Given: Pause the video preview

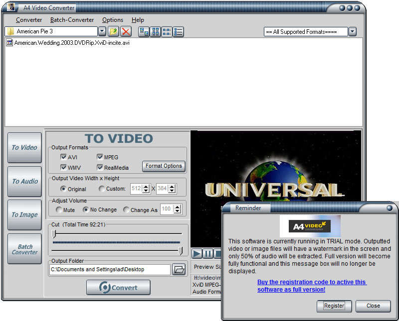Looking at the screenshot, I should tap(207, 253).
